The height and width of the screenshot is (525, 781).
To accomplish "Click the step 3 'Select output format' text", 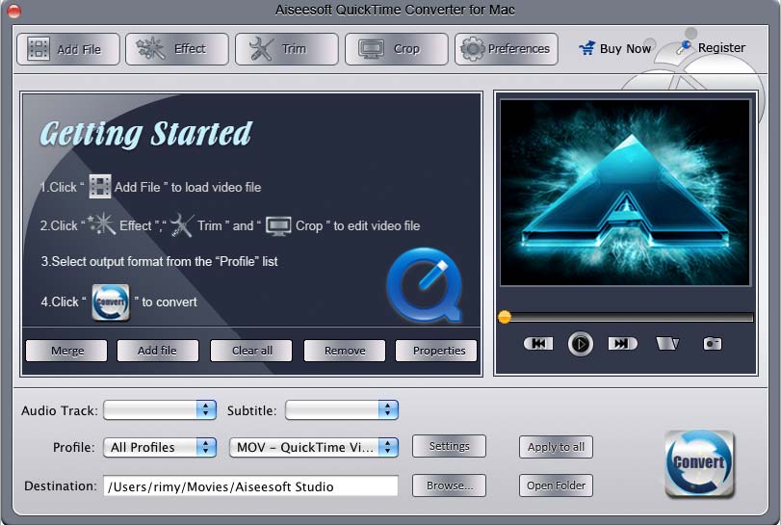I will pos(160,261).
